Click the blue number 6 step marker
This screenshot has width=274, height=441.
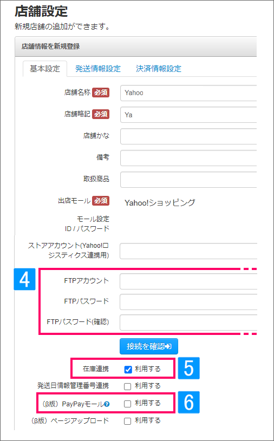coord(188,402)
